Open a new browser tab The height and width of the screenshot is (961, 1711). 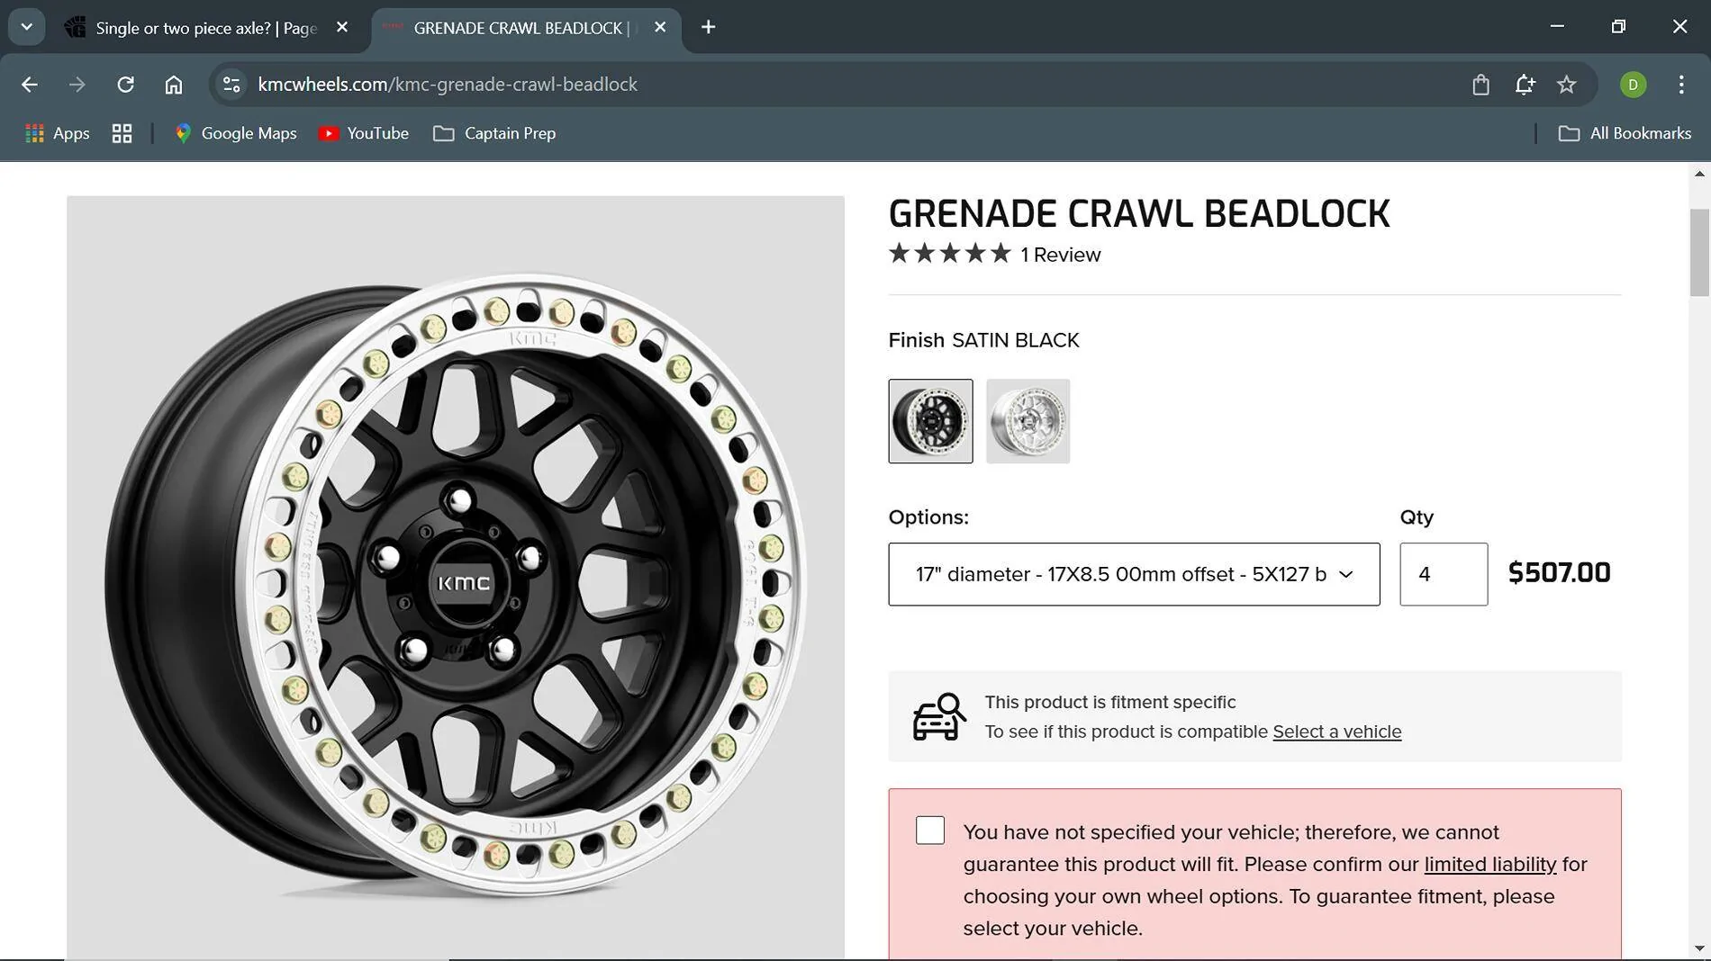click(709, 27)
